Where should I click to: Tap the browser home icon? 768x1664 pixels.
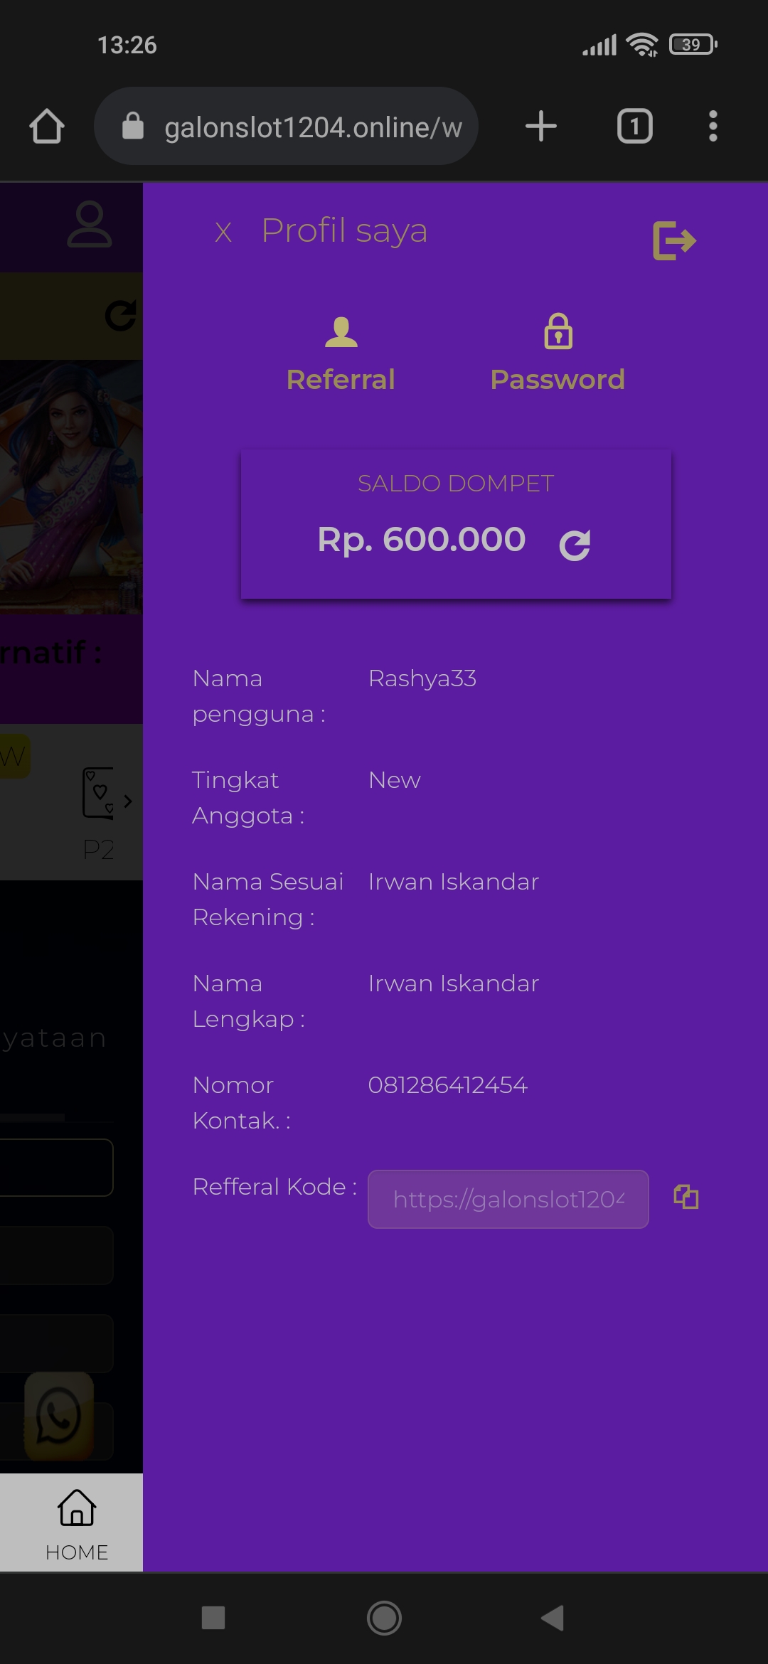pyautogui.click(x=47, y=127)
